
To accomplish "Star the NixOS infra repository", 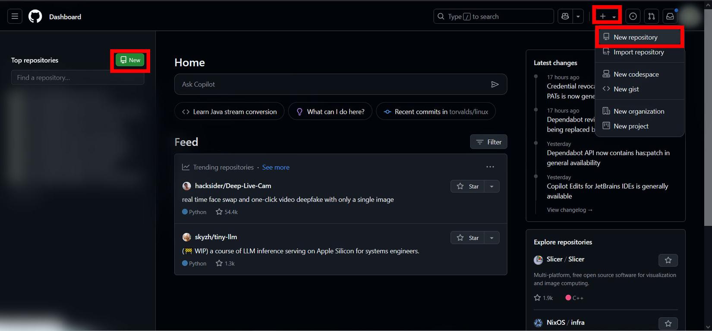I will pyautogui.click(x=668, y=323).
